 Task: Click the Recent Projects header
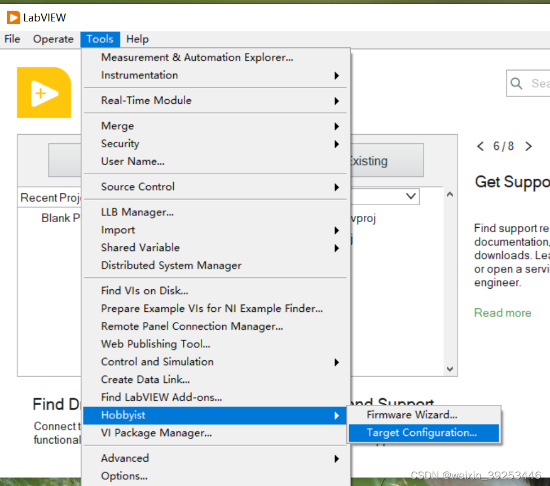50,198
